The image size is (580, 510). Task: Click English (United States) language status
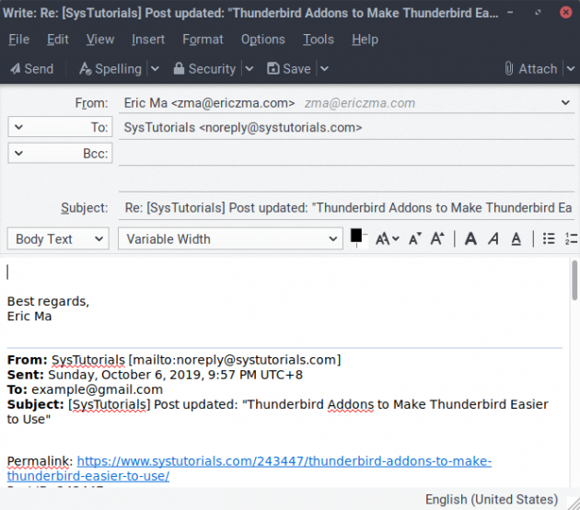492,500
